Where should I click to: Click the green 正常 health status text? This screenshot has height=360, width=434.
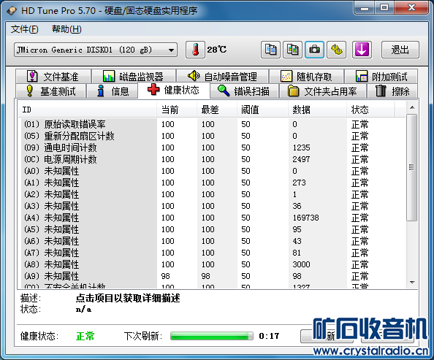tap(85, 336)
